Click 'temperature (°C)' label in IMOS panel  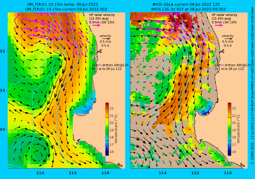coord(238,129)
